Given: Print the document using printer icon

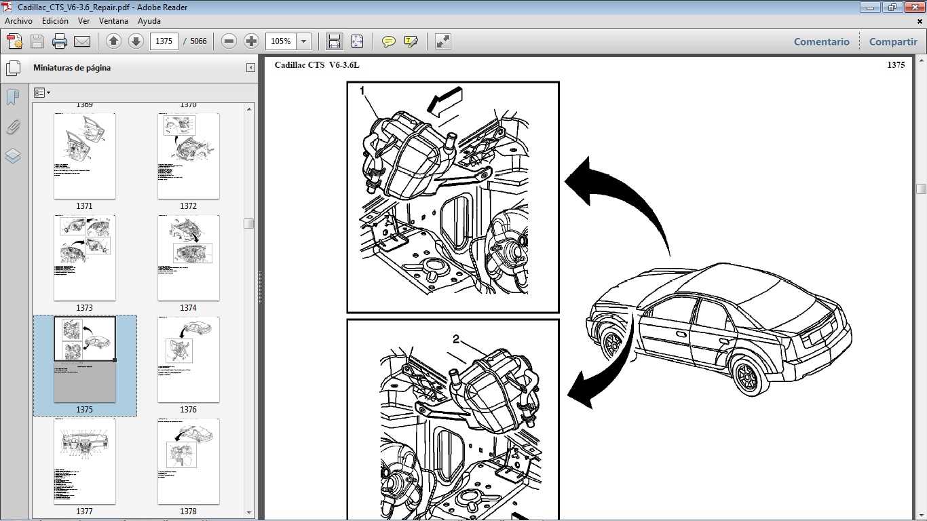Looking at the screenshot, I should pyautogui.click(x=60, y=41).
